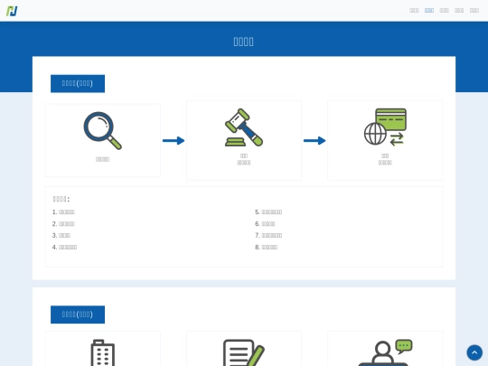Click the white page title in blue banner
The height and width of the screenshot is (366, 488).
tap(244, 42)
